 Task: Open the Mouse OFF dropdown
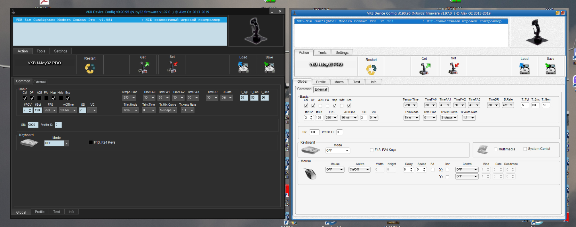(335, 170)
